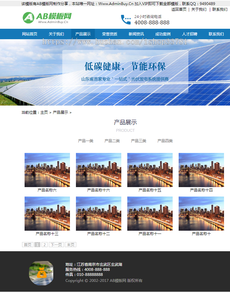Go to page 2 of products
This screenshot has height=292, width=230.
(44, 245)
